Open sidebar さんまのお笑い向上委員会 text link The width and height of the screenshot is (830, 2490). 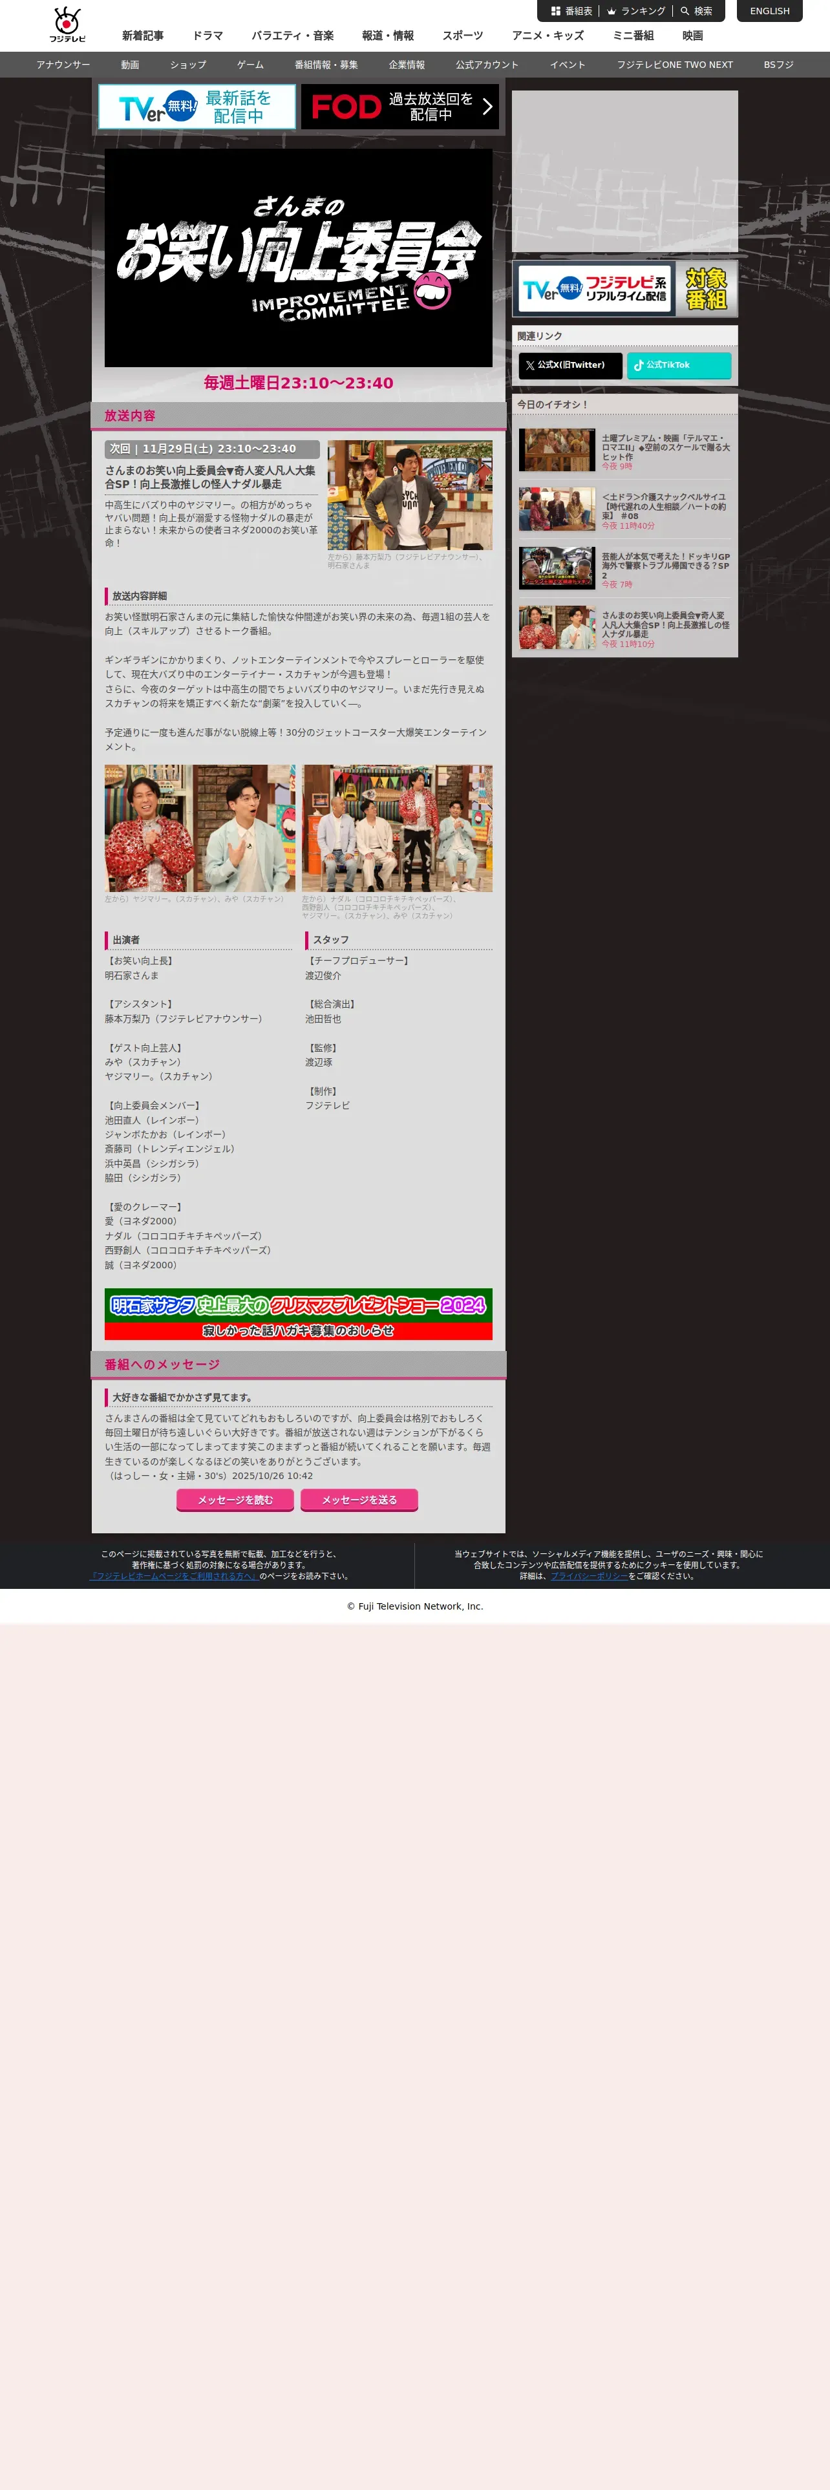coord(666,624)
